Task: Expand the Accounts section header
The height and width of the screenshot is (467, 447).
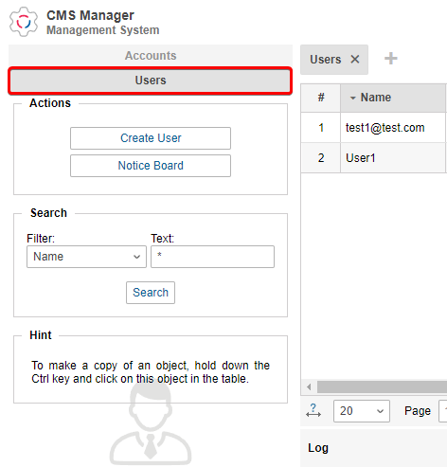Action: coord(151,56)
